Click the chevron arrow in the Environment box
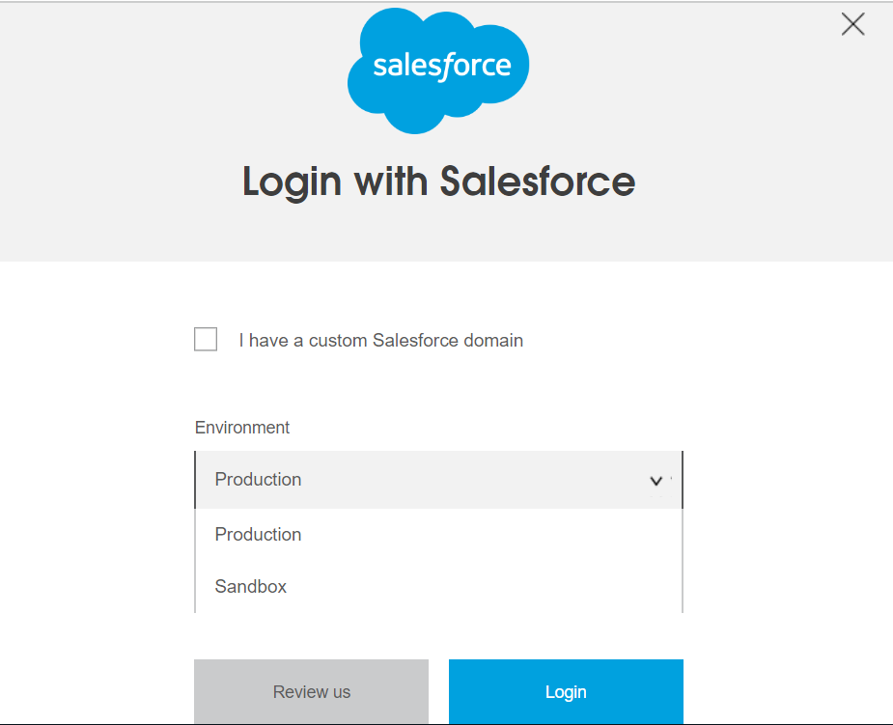Screen dimensions: 893x725 pos(656,481)
